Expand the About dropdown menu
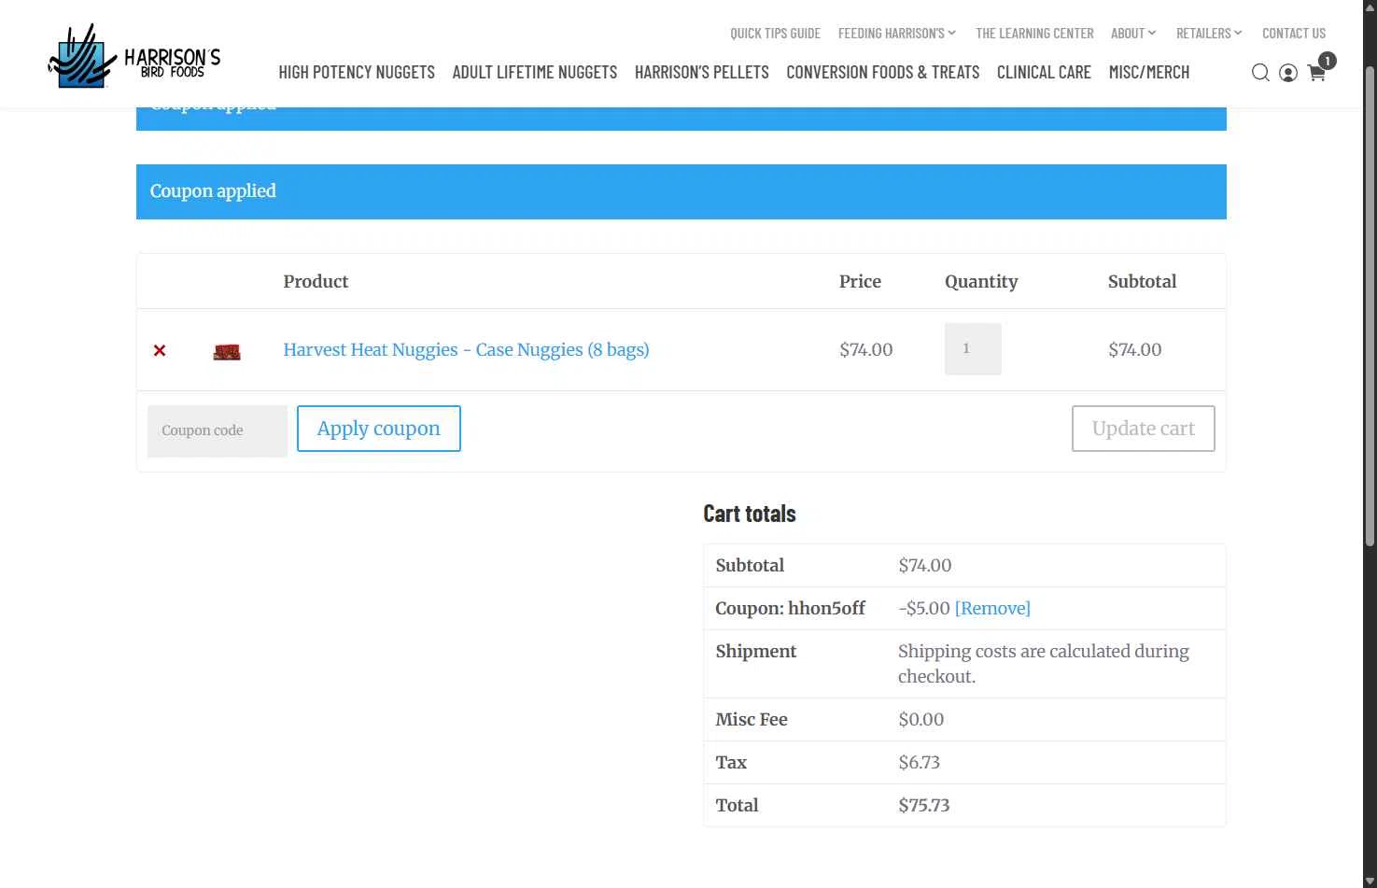The image size is (1377, 888). 1133,34
